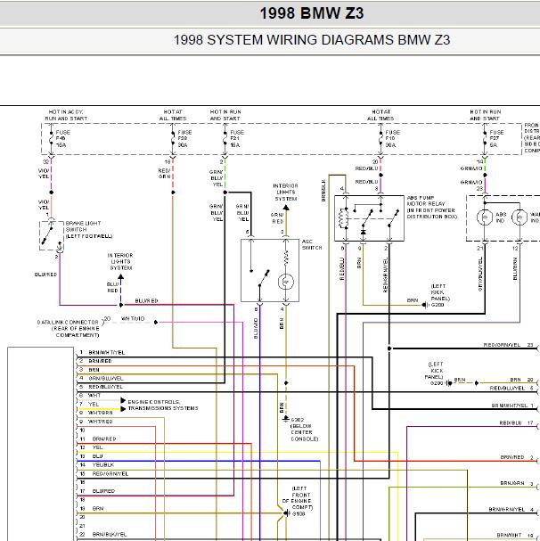Click the "1998 BMW Z3" title heading
Viewport: 540px width, 541px height.
point(311,13)
